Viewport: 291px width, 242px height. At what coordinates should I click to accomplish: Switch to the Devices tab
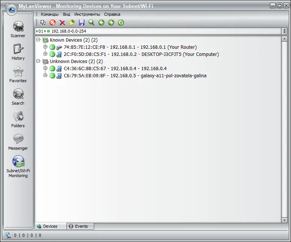click(x=50, y=226)
